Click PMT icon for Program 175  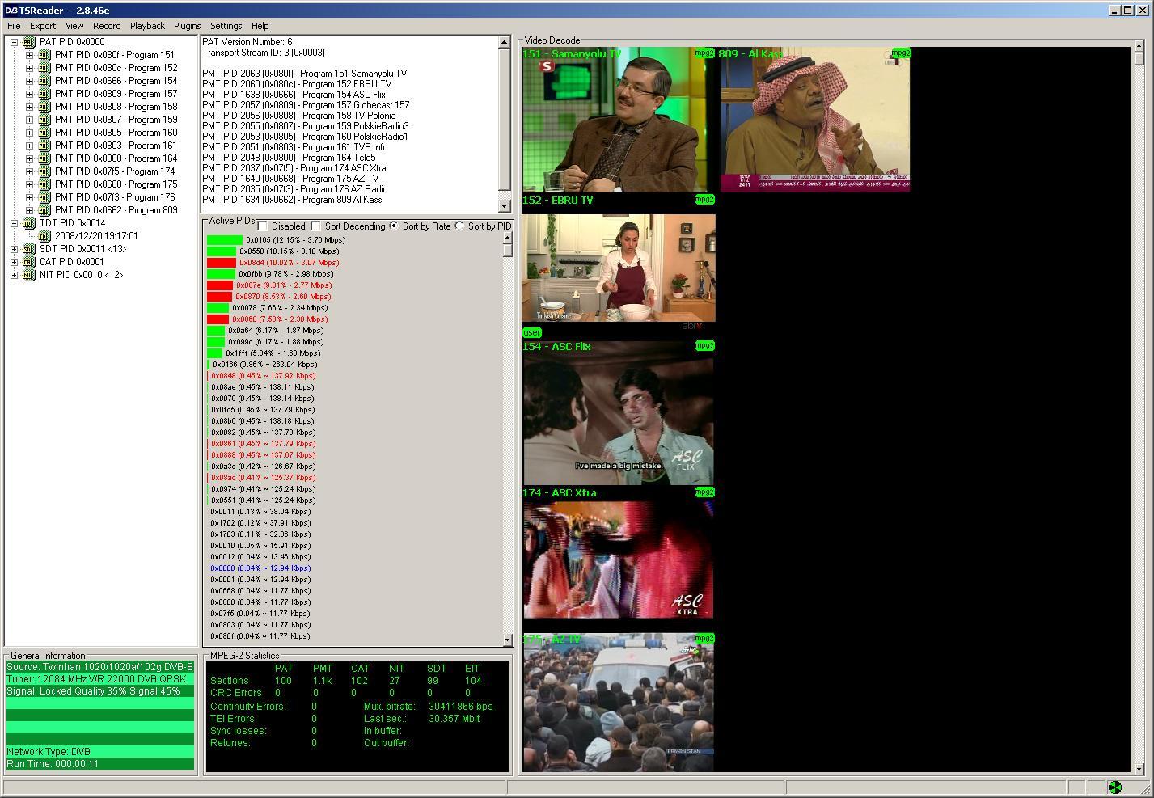pos(44,184)
